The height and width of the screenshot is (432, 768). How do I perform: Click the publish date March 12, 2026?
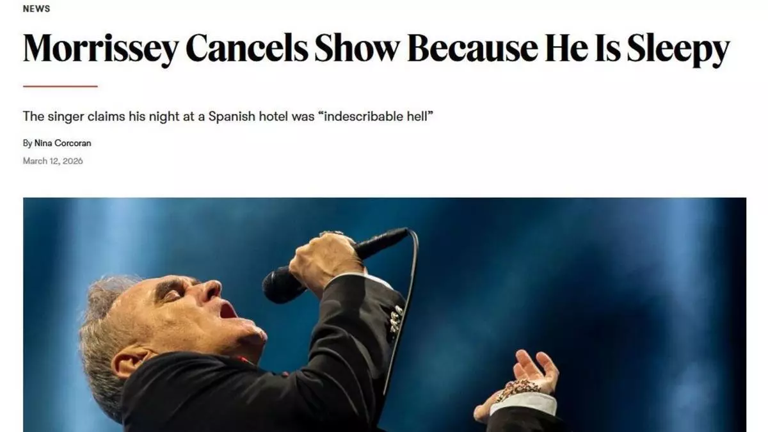[x=52, y=161]
